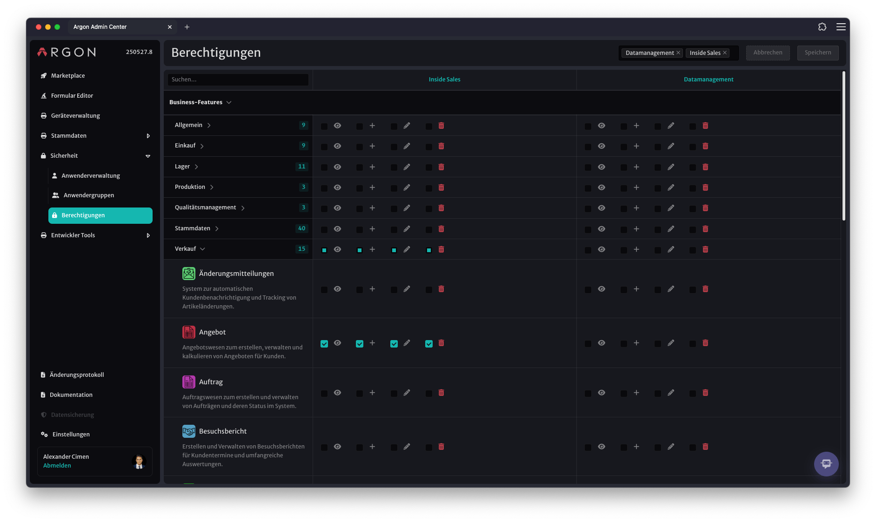The width and height of the screenshot is (876, 522).
Task: Click the Änderungsmitteilungen module icon
Action: point(188,274)
